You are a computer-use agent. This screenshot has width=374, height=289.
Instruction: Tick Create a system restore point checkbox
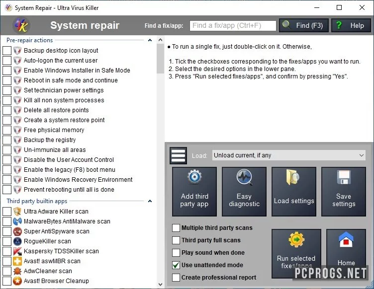tap(7, 120)
